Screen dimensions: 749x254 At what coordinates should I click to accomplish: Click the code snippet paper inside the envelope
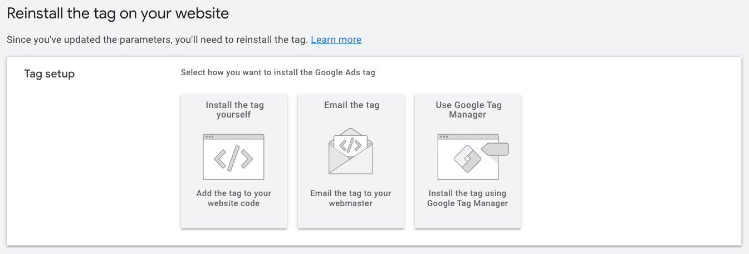[350, 145]
